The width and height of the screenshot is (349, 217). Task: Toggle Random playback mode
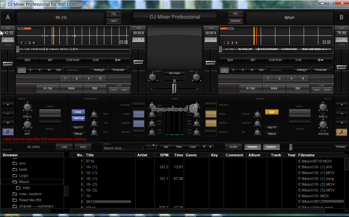[x=252, y=147]
